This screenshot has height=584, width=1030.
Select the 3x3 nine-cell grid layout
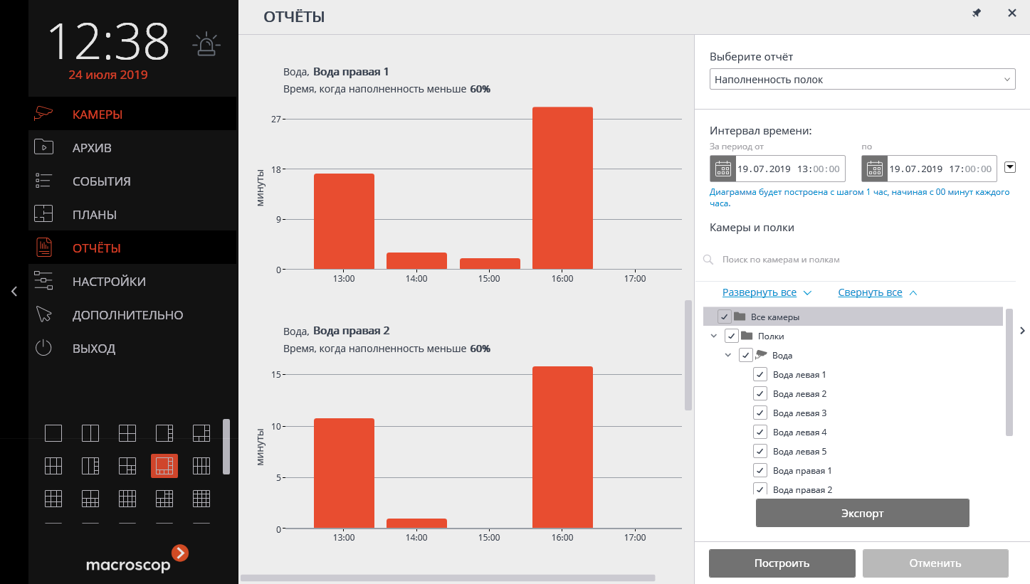53,499
